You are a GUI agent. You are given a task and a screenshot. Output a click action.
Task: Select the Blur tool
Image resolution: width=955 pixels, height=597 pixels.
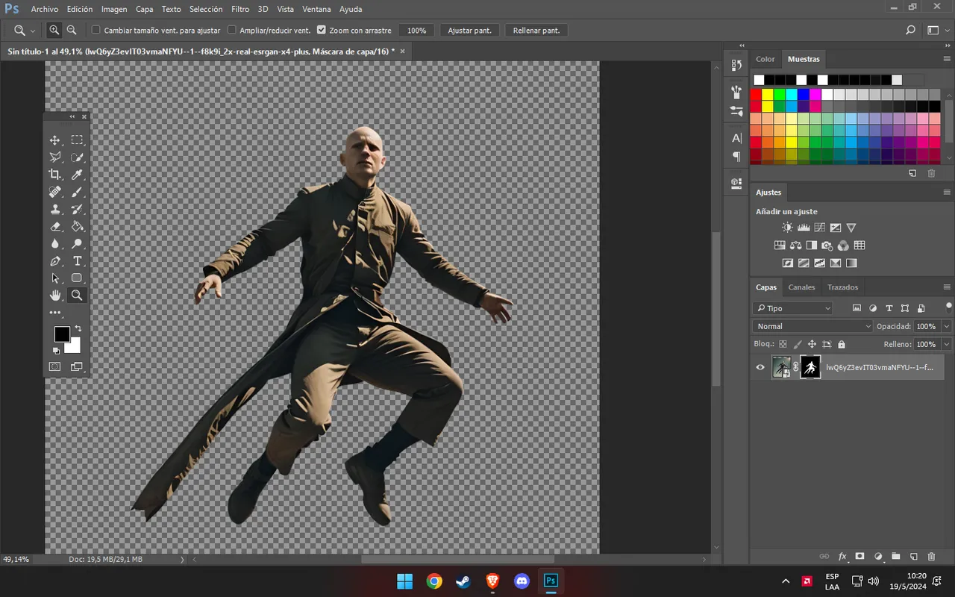click(55, 244)
